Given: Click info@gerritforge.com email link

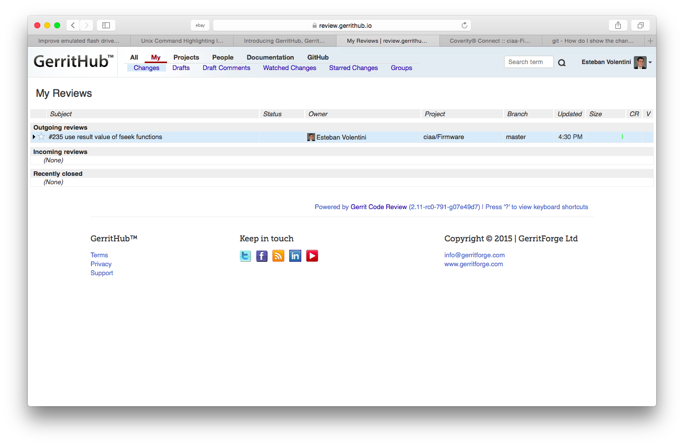Looking at the screenshot, I should (474, 255).
